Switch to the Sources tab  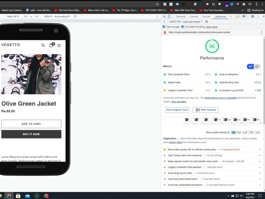coord(206,16)
